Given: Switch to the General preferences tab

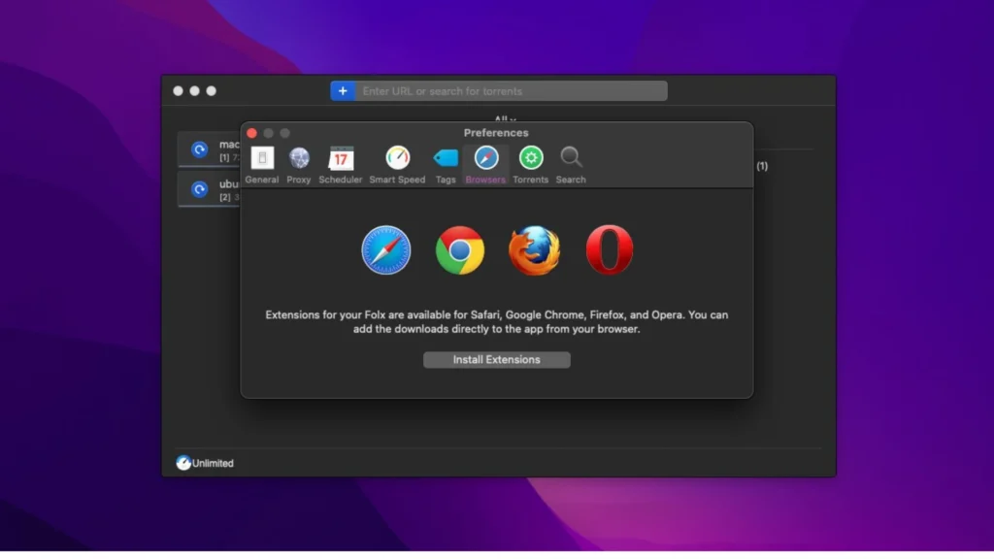Looking at the screenshot, I should [x=262, y=158].
